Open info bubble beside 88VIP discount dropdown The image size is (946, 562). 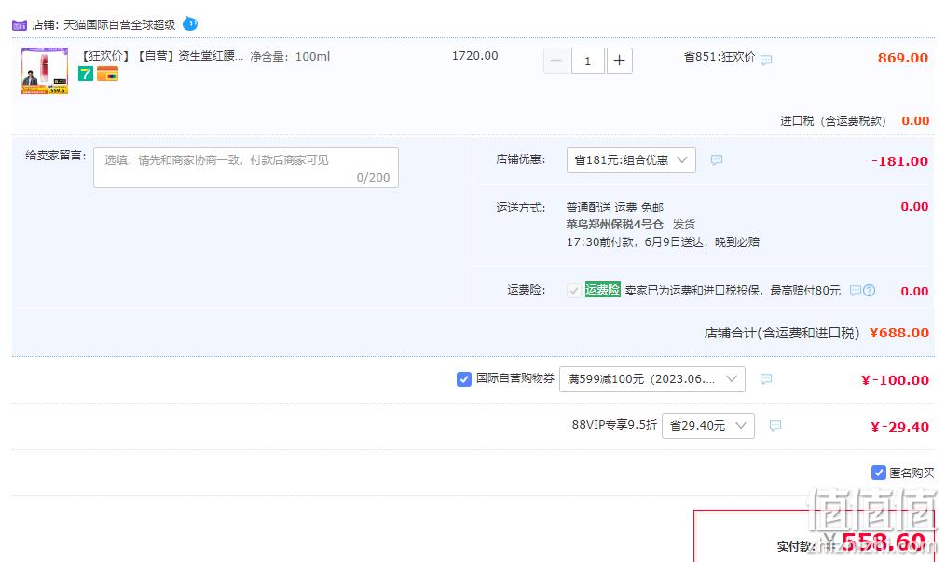point(775,425)
